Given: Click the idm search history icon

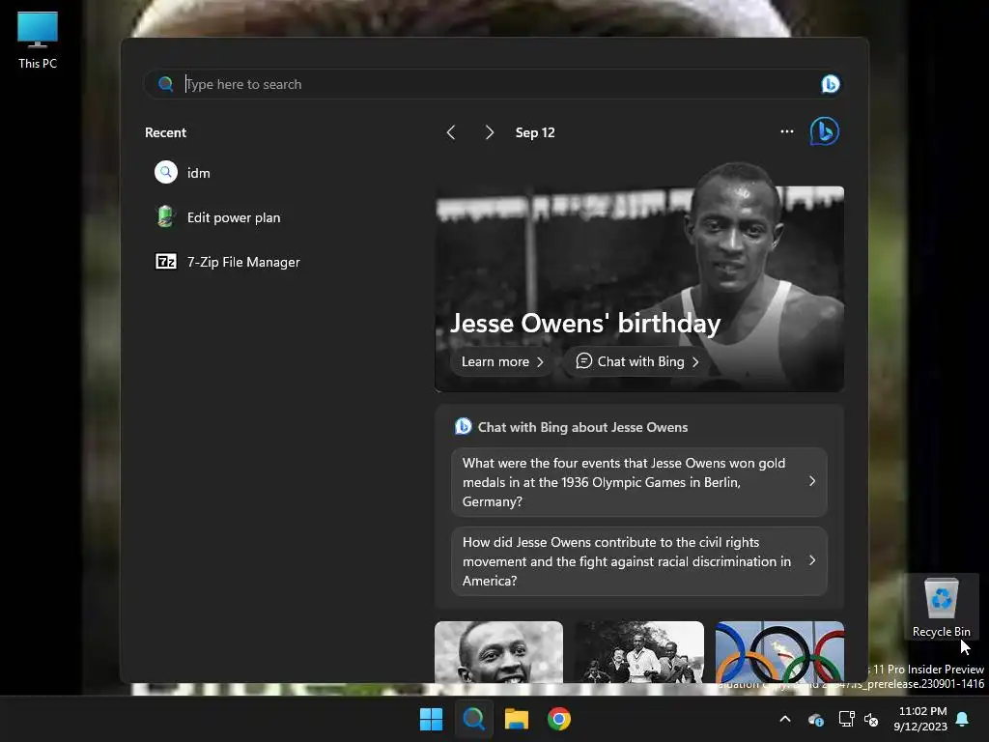Looking at the screenshot, I should [166, 172].
